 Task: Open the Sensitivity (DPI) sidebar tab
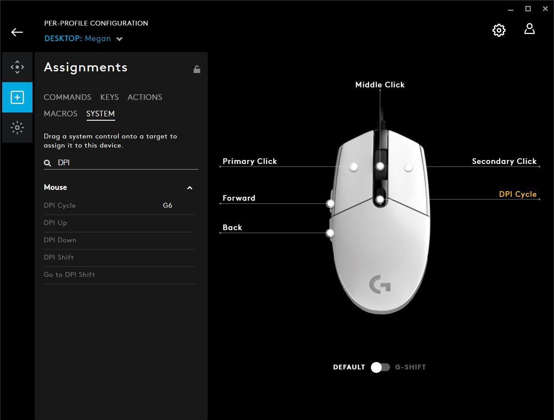tap(17, 67)
